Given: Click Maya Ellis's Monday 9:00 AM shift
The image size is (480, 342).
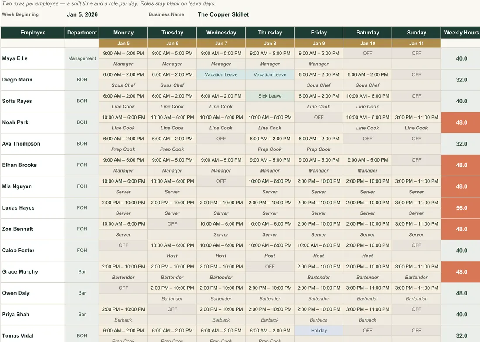Looking at the screenshot, I should (123, 53).
